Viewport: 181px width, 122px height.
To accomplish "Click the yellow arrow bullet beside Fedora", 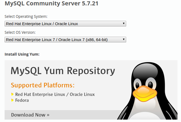I will point(12,100).
